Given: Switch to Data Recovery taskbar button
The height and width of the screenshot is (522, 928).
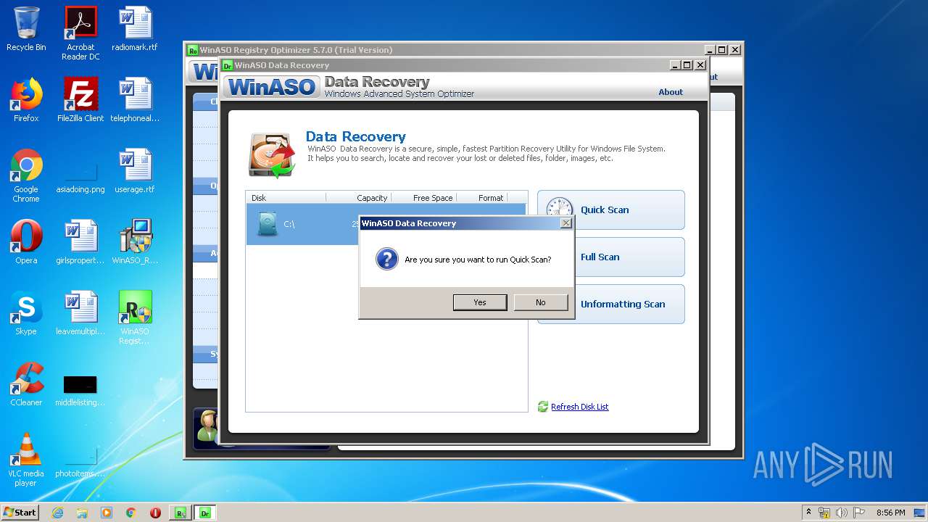Looking at the screenshot, I should (204, 513).
